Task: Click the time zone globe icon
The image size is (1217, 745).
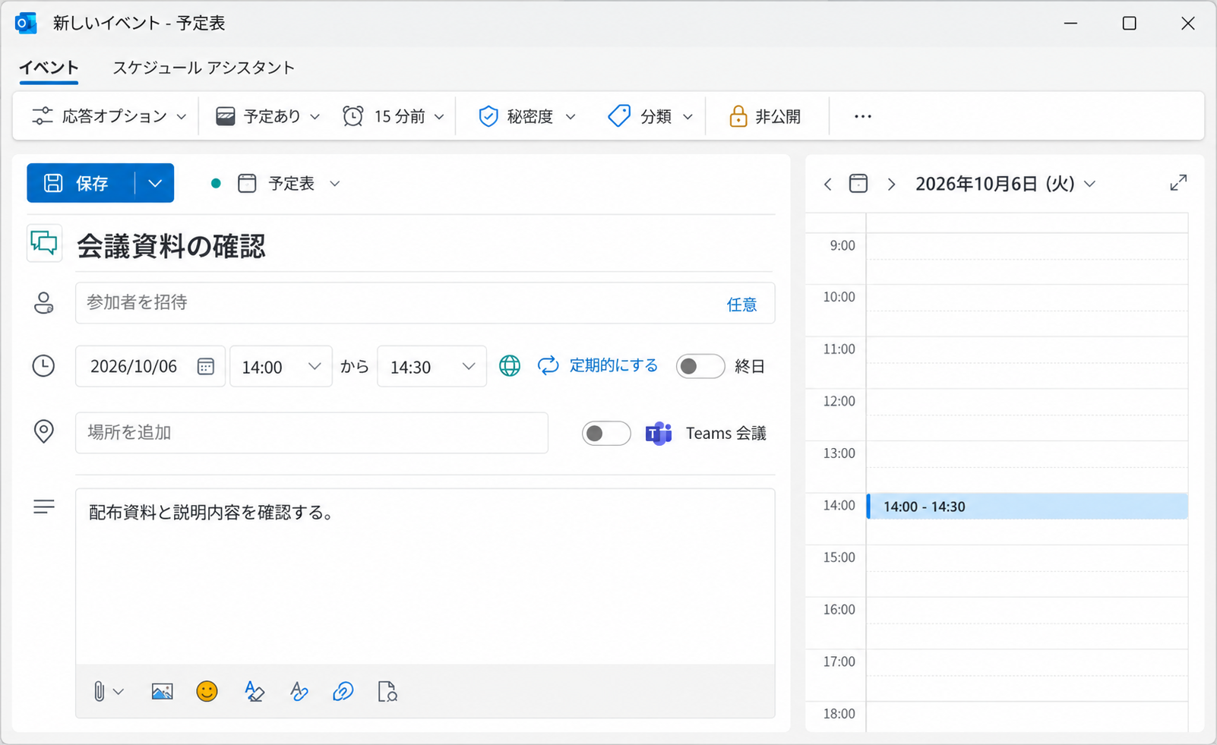Action: pos(510,366)
